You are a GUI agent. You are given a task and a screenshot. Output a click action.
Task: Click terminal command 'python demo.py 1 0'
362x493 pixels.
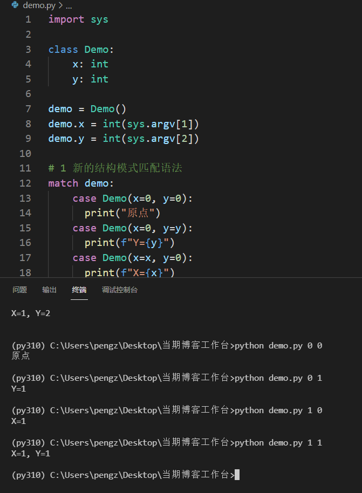point(278,410)
